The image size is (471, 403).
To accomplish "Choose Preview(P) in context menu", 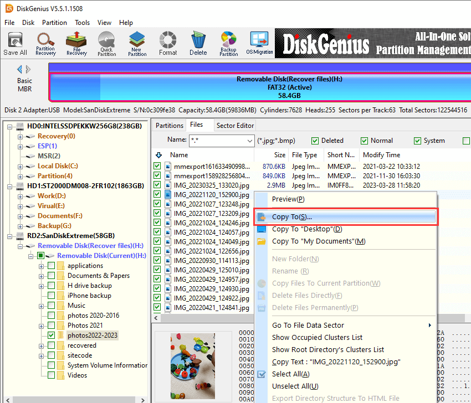I will point(345,199).
